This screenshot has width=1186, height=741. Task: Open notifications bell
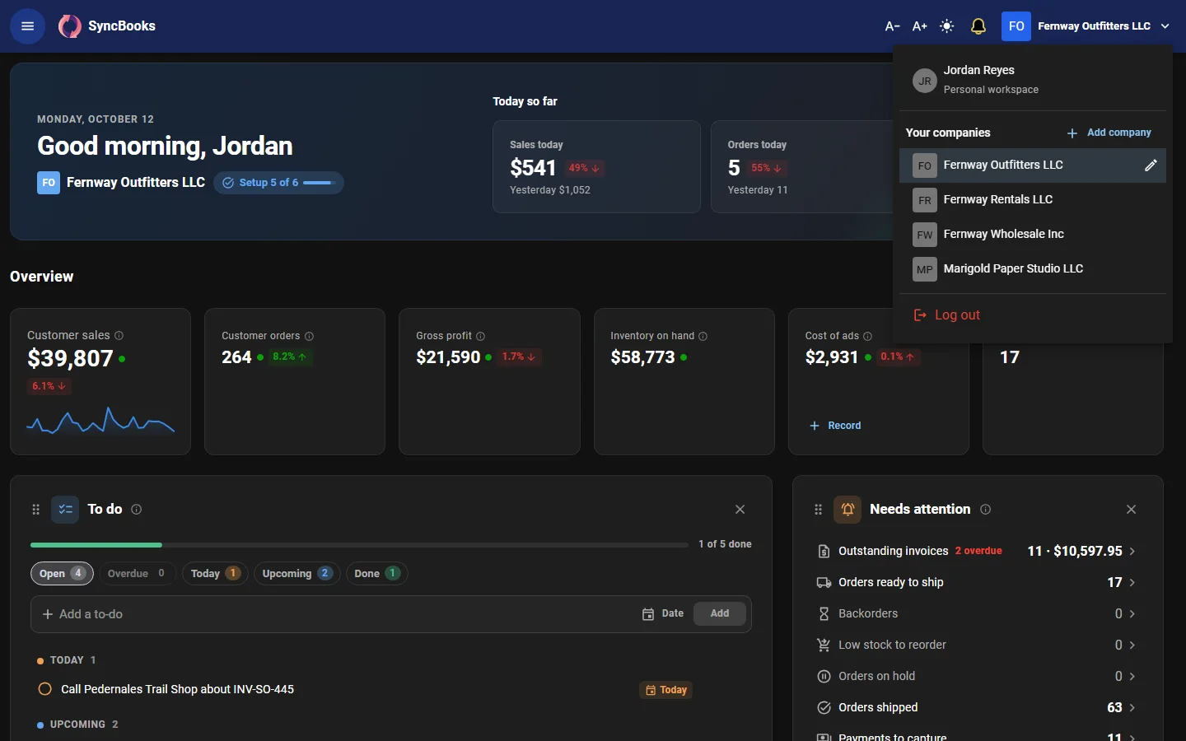(978, 26)
